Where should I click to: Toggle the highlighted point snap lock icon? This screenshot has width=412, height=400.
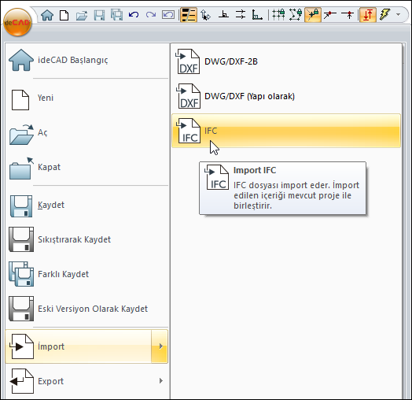coord(313,15)
